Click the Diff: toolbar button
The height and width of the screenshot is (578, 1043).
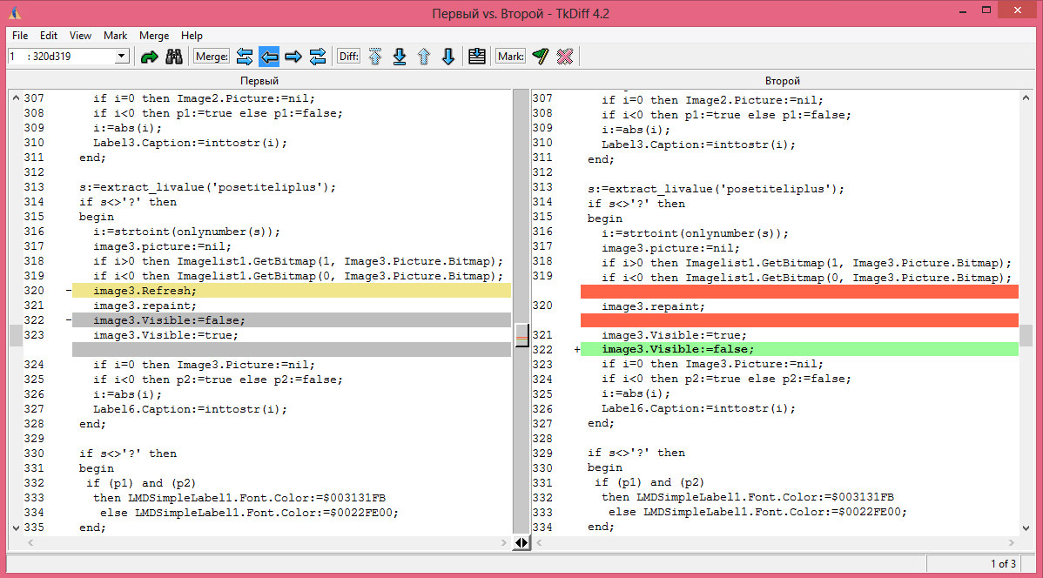[348, 56]
